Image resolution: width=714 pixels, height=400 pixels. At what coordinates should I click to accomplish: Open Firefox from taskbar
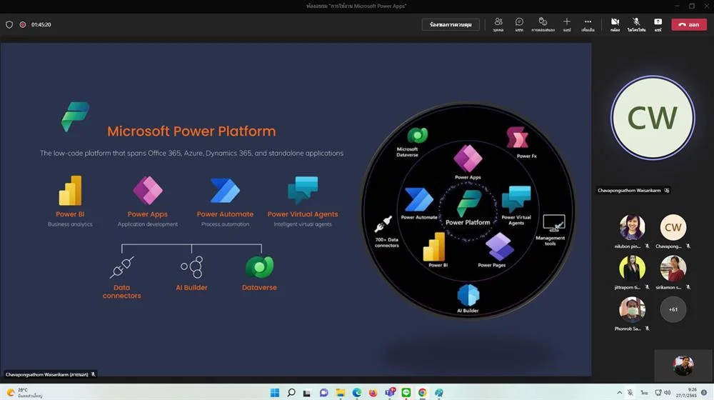[x=373, y=393]
